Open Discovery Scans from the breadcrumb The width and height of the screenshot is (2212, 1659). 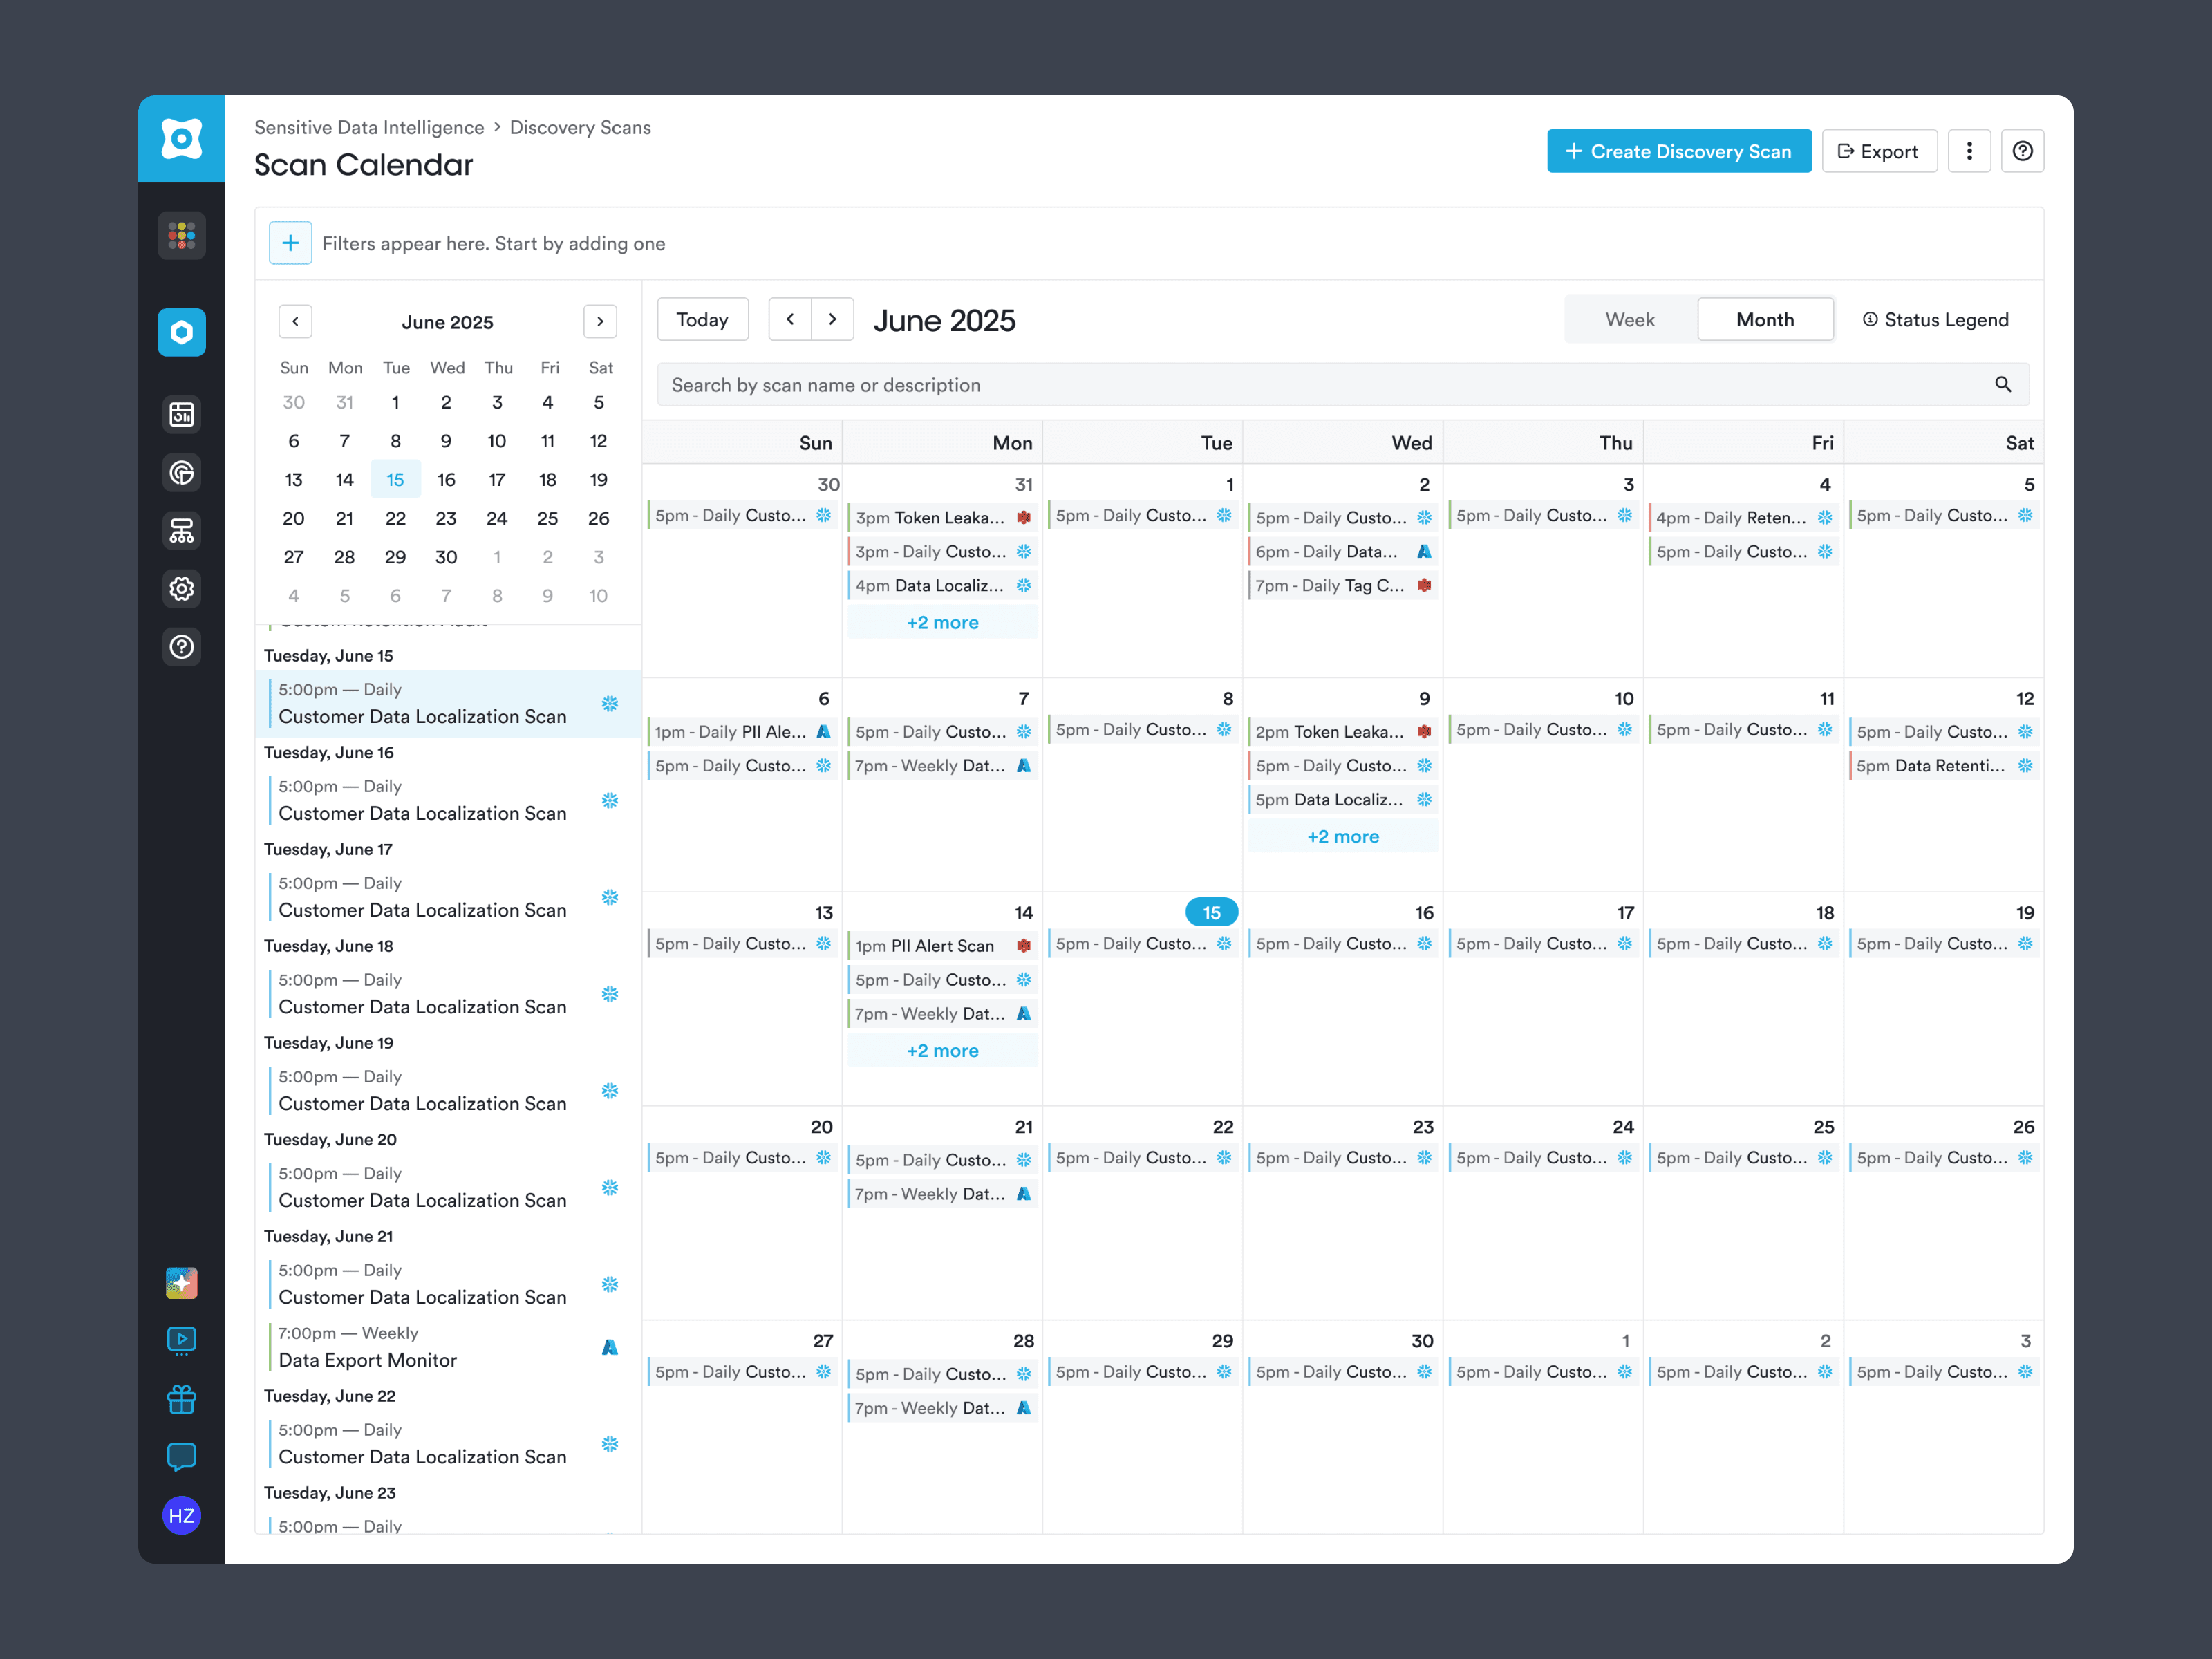coord(580,127)
